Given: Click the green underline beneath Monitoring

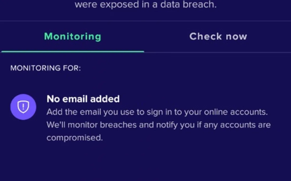Looking at the screenshot, I should [73, 52].
